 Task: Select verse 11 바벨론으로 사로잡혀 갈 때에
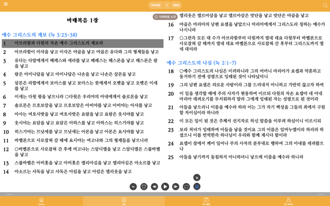[x=83, y=140]
